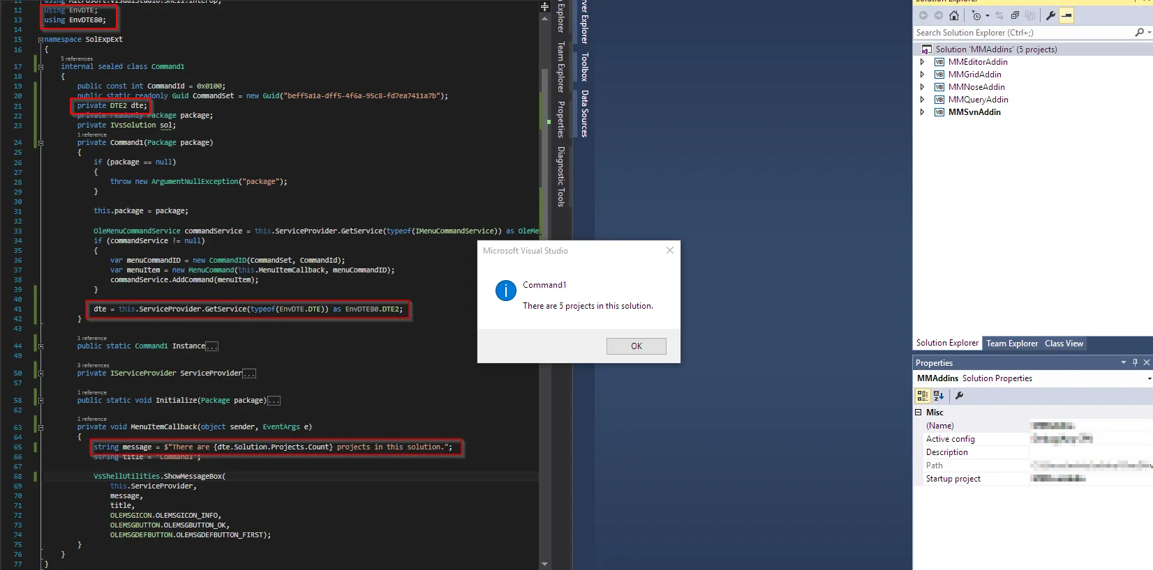Select the (Name) property row
This screenshot has height=570, width=1153.
tap(1039, 426)
